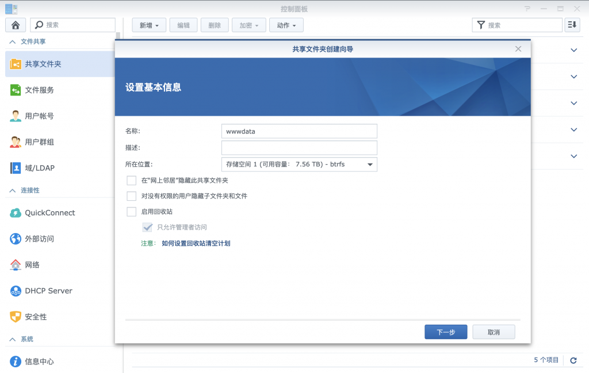
Task: Open the QuickConnect cloud icon entry
Action: click(x=16, y=213)
